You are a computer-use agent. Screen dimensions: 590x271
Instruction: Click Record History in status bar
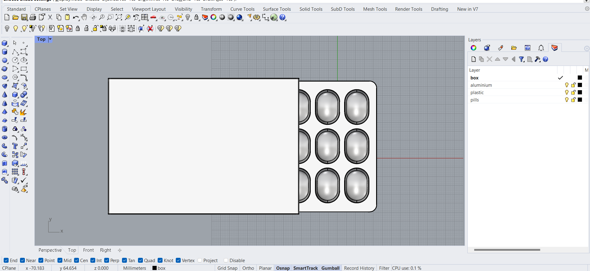click(x=359, y=268)
